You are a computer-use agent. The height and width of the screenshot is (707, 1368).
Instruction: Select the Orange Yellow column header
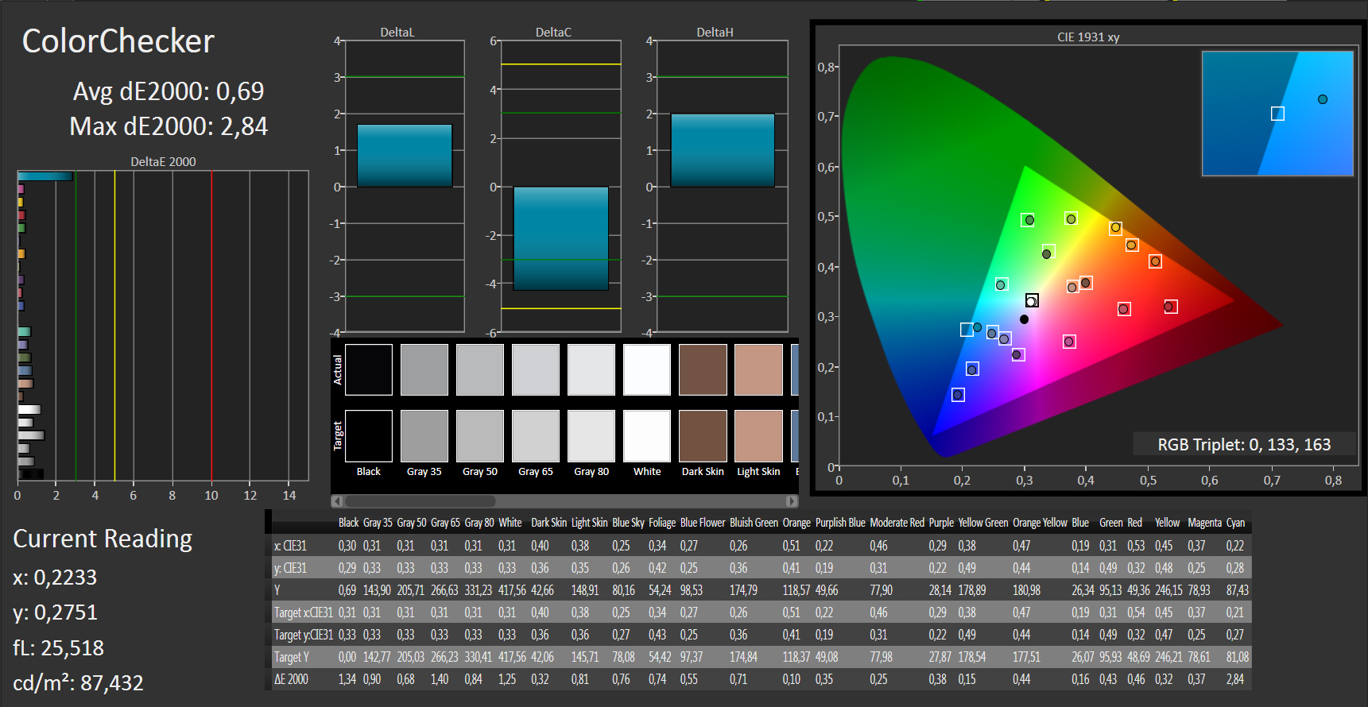tap(1040, 523)
